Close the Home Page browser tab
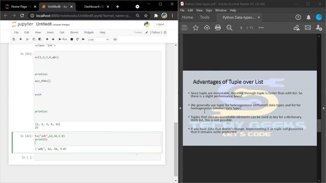The image size is (326, 183). (x=35, y=7)
